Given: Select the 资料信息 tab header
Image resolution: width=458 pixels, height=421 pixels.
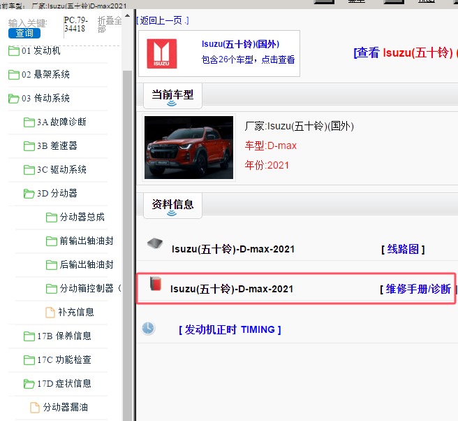Looking at the screenshot, I should 172,206.
